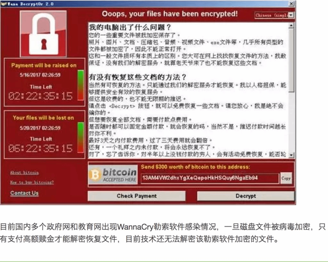Click the payment raised Time Left countdown
The image size is (328, 262).
point(41,96)
